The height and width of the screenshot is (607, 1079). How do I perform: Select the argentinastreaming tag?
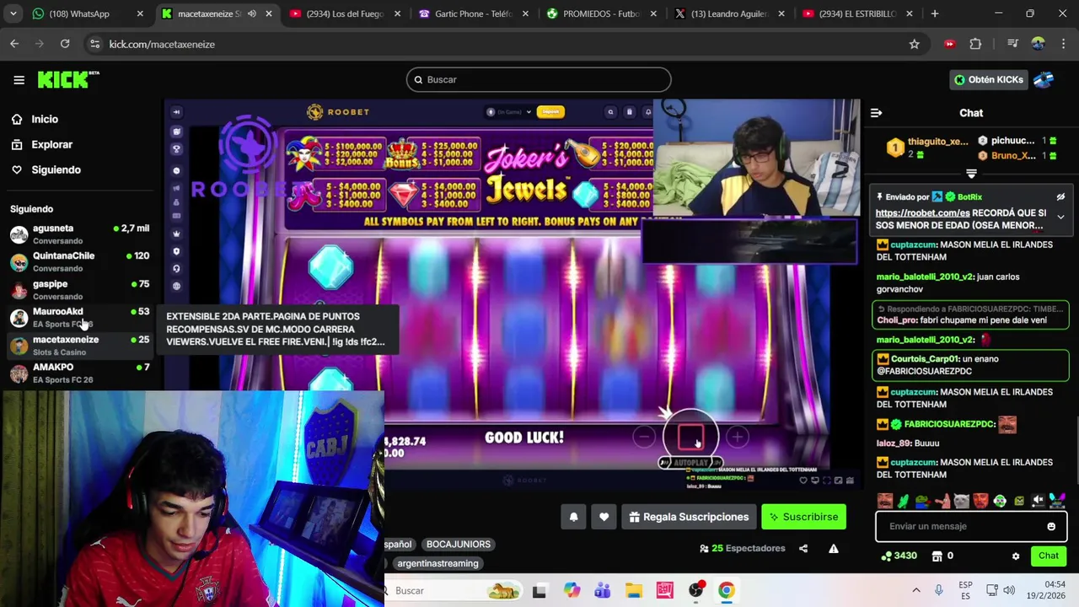(x=438, y=563)
